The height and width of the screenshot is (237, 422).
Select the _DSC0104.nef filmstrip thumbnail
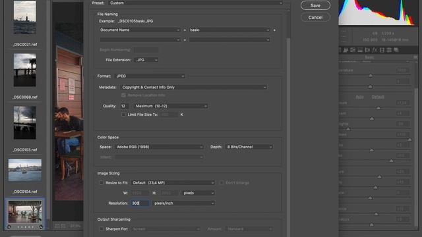pyautogui.click(x=25, y=170)
